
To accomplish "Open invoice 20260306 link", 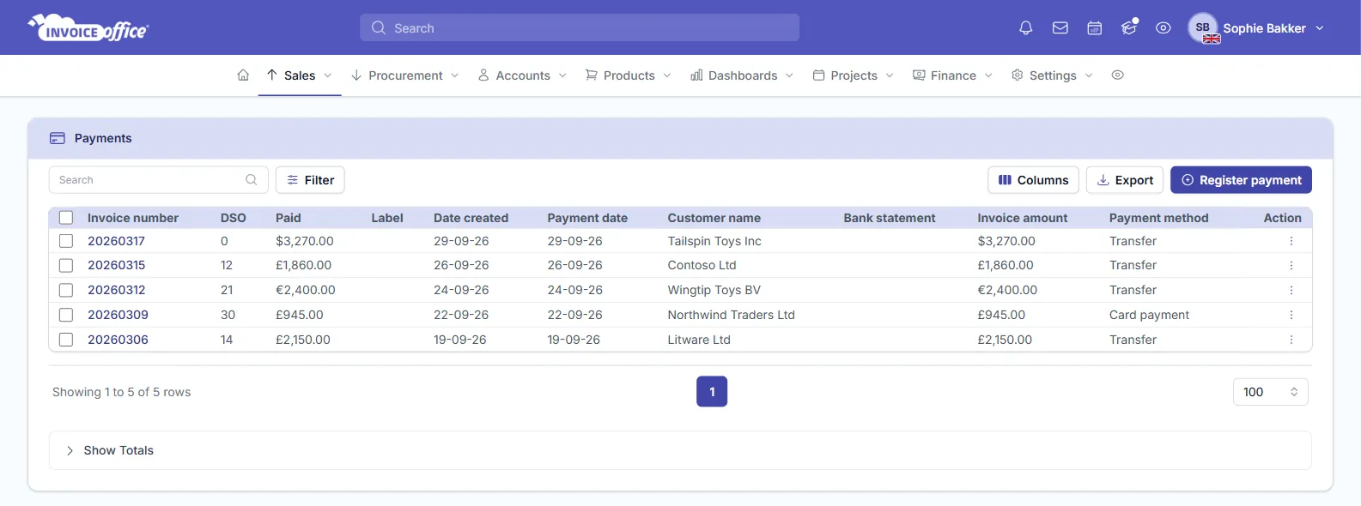I will coord(118,340).
